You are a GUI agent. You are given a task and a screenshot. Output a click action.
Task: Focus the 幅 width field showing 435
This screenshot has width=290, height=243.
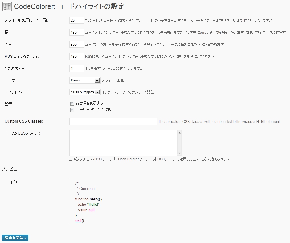77,33
